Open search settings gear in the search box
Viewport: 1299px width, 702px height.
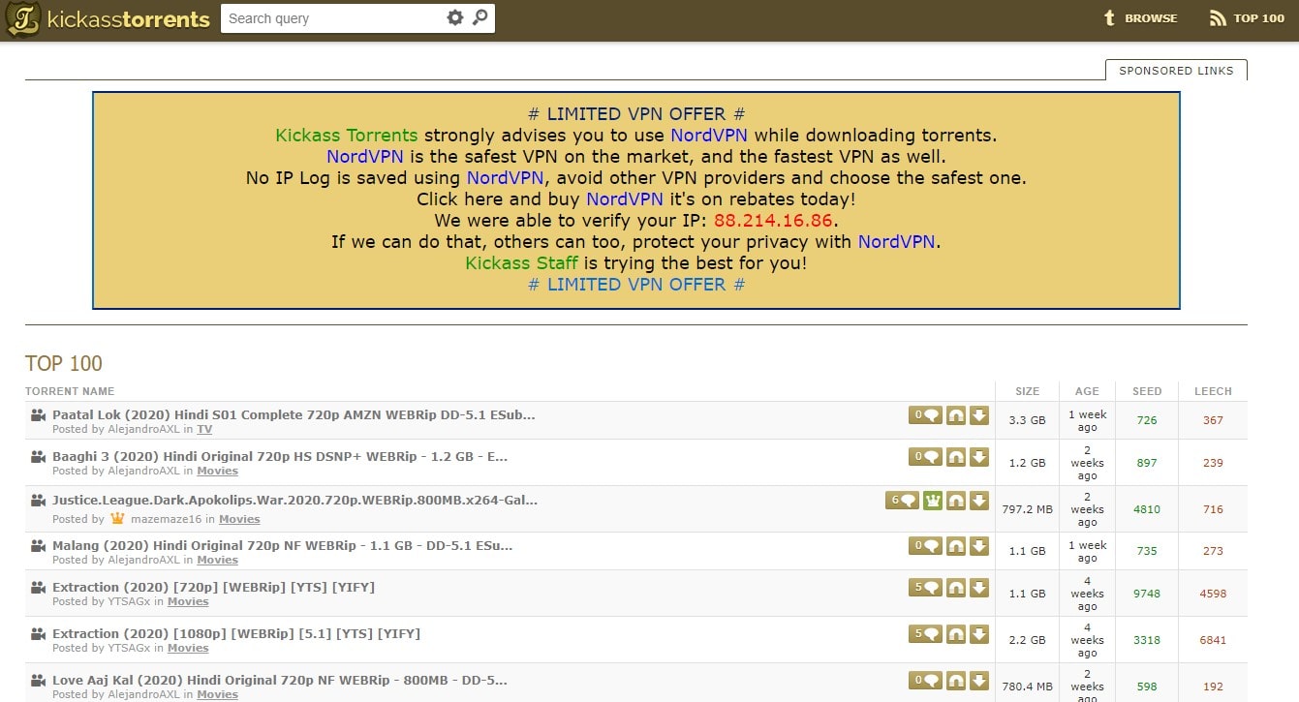455,18
